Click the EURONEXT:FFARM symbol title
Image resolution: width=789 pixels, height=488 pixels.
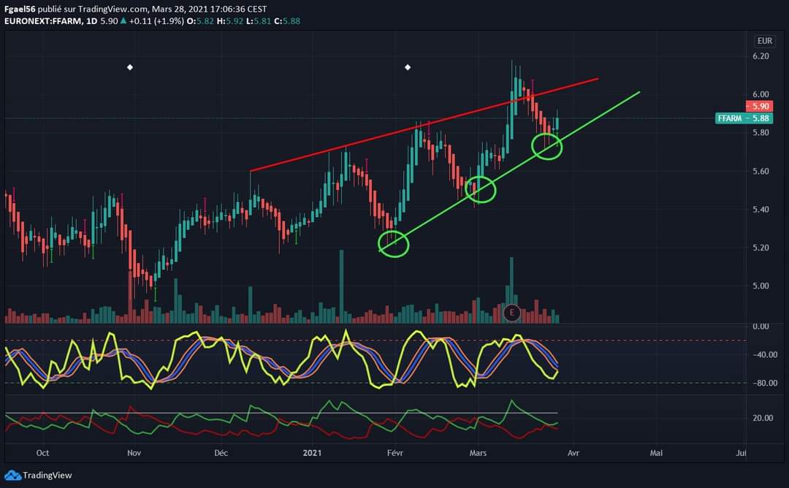pos(43,21)
